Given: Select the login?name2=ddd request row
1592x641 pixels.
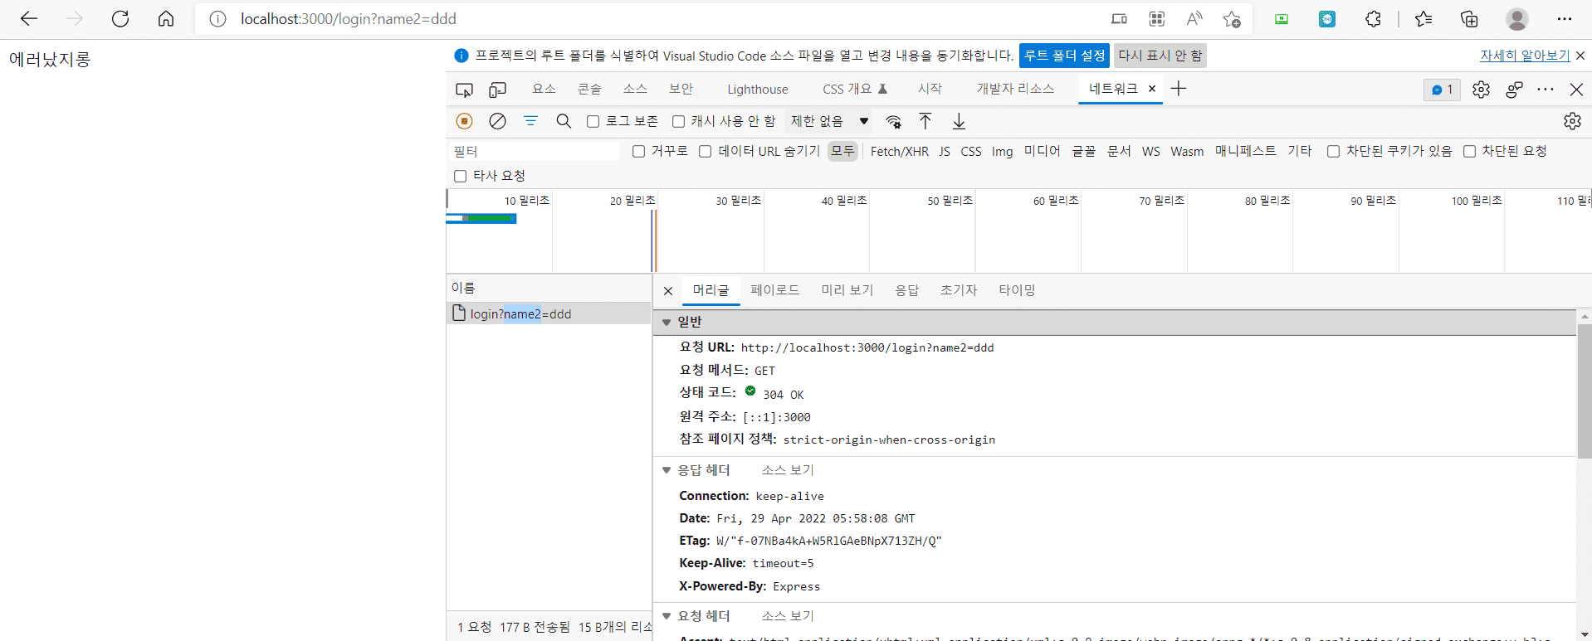Looking at the screenshot, I should click(x=549, y=313).
